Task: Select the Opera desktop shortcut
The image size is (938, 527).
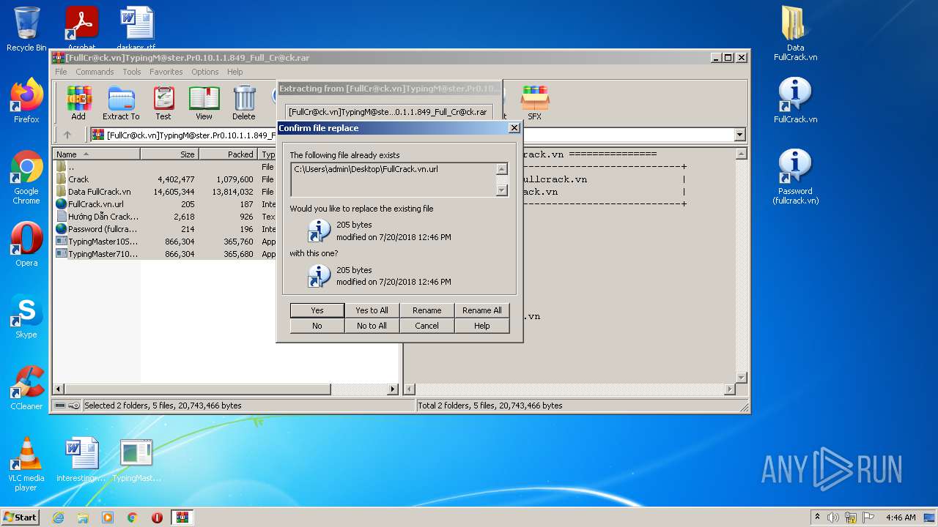Action: [26, 244]
